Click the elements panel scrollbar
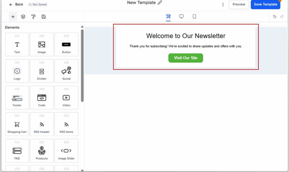289x172 pixels. 82,65
